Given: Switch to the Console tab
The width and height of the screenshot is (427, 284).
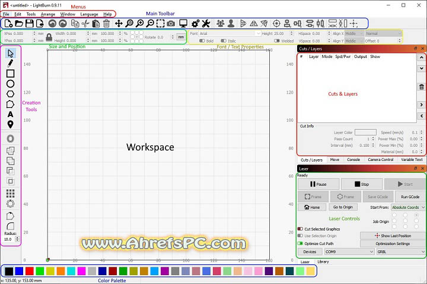Looking at the screenshot, I should click(353, 160).
